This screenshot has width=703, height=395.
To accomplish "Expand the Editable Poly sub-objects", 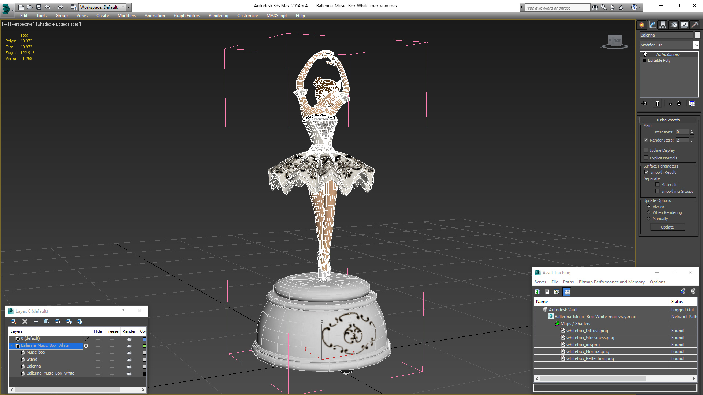I will click(x=644, y=60).
